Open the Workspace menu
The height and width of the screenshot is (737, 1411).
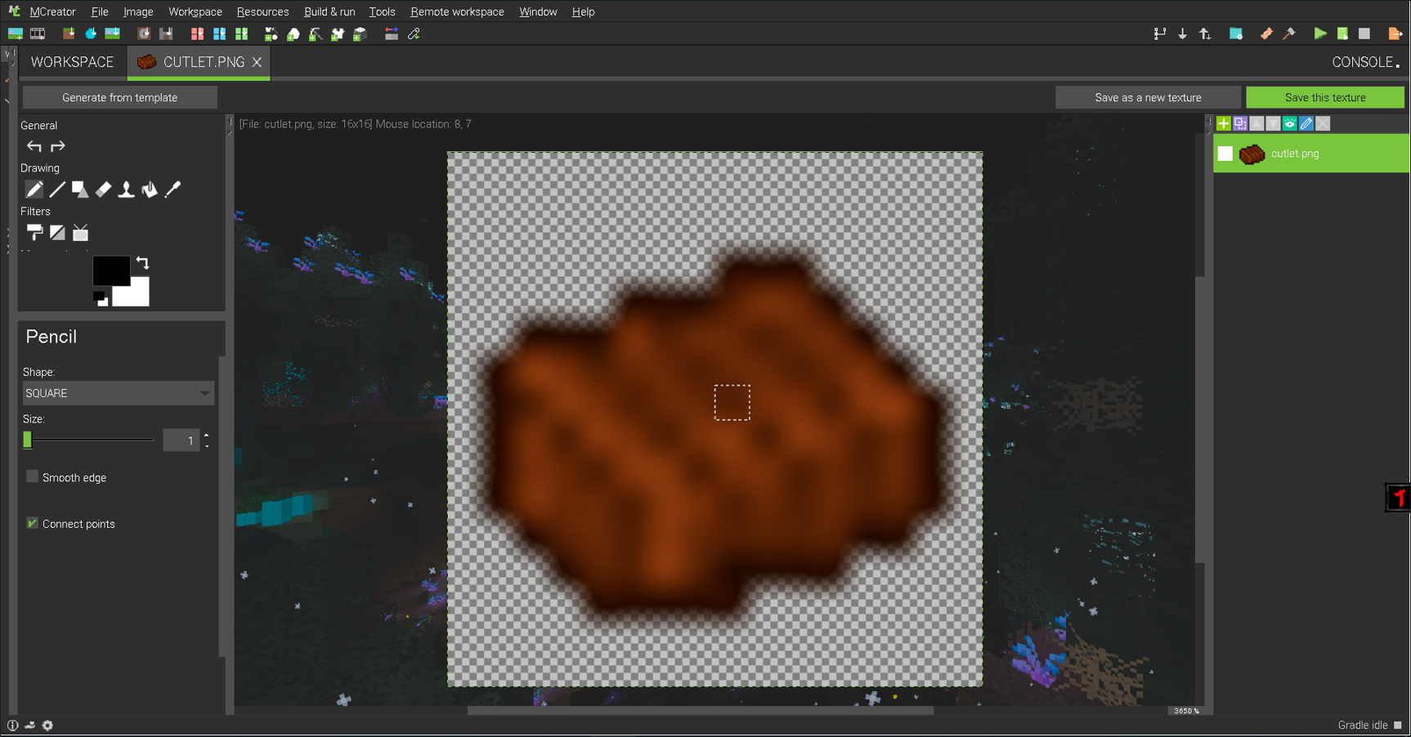coord(195,11)
